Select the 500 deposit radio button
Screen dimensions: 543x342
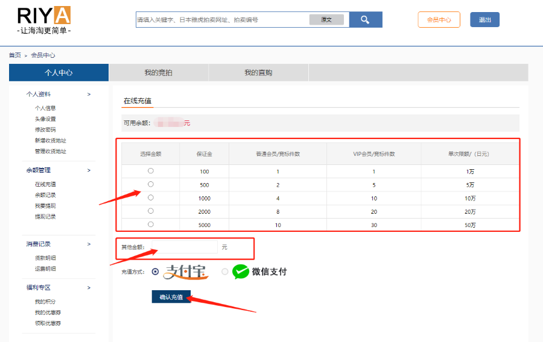click(151, 184)
